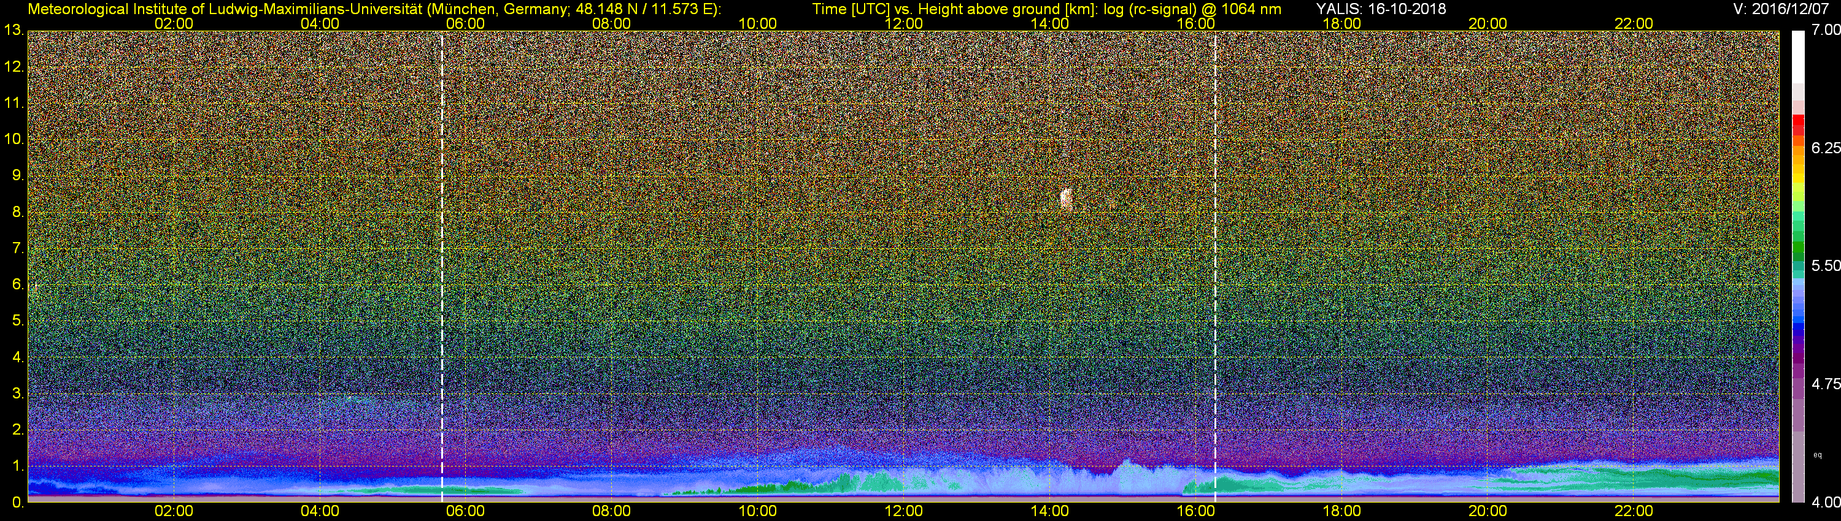Click the 06:00 label on the top time axis

click(x=465, y=23)
